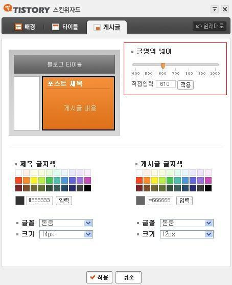
Task: Pick teal swatch under 게시글 글자색
Action: (x=177, y=180)
